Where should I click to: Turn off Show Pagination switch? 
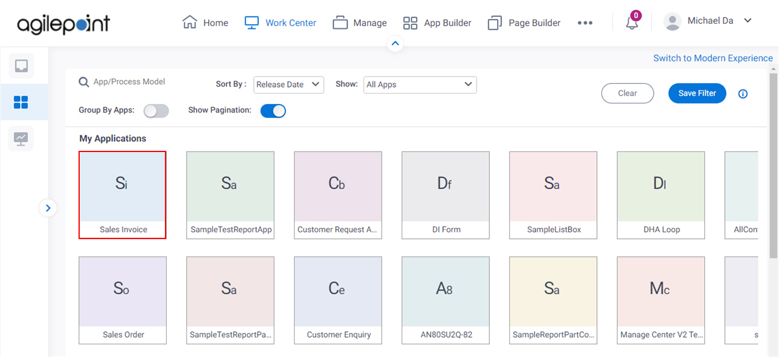coord(273,111)
